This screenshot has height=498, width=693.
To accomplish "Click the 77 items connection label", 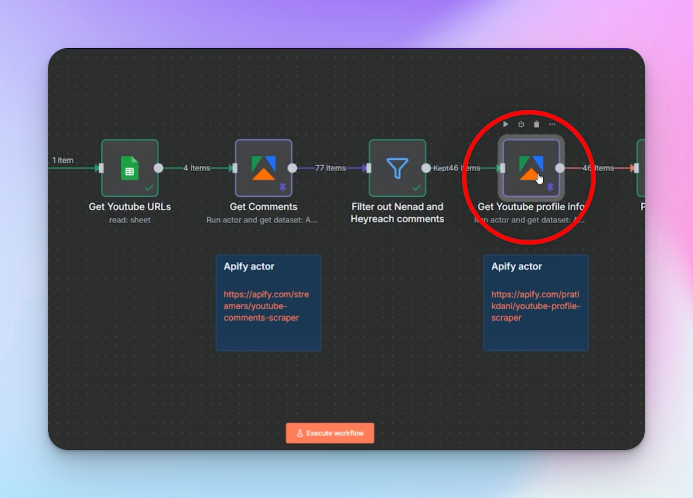I will (x=330, y=168).
